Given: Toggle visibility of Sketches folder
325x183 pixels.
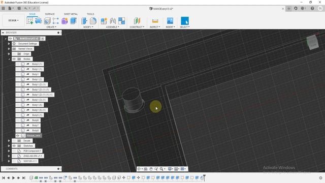Looking at the screenshot, I should point(14,146).
